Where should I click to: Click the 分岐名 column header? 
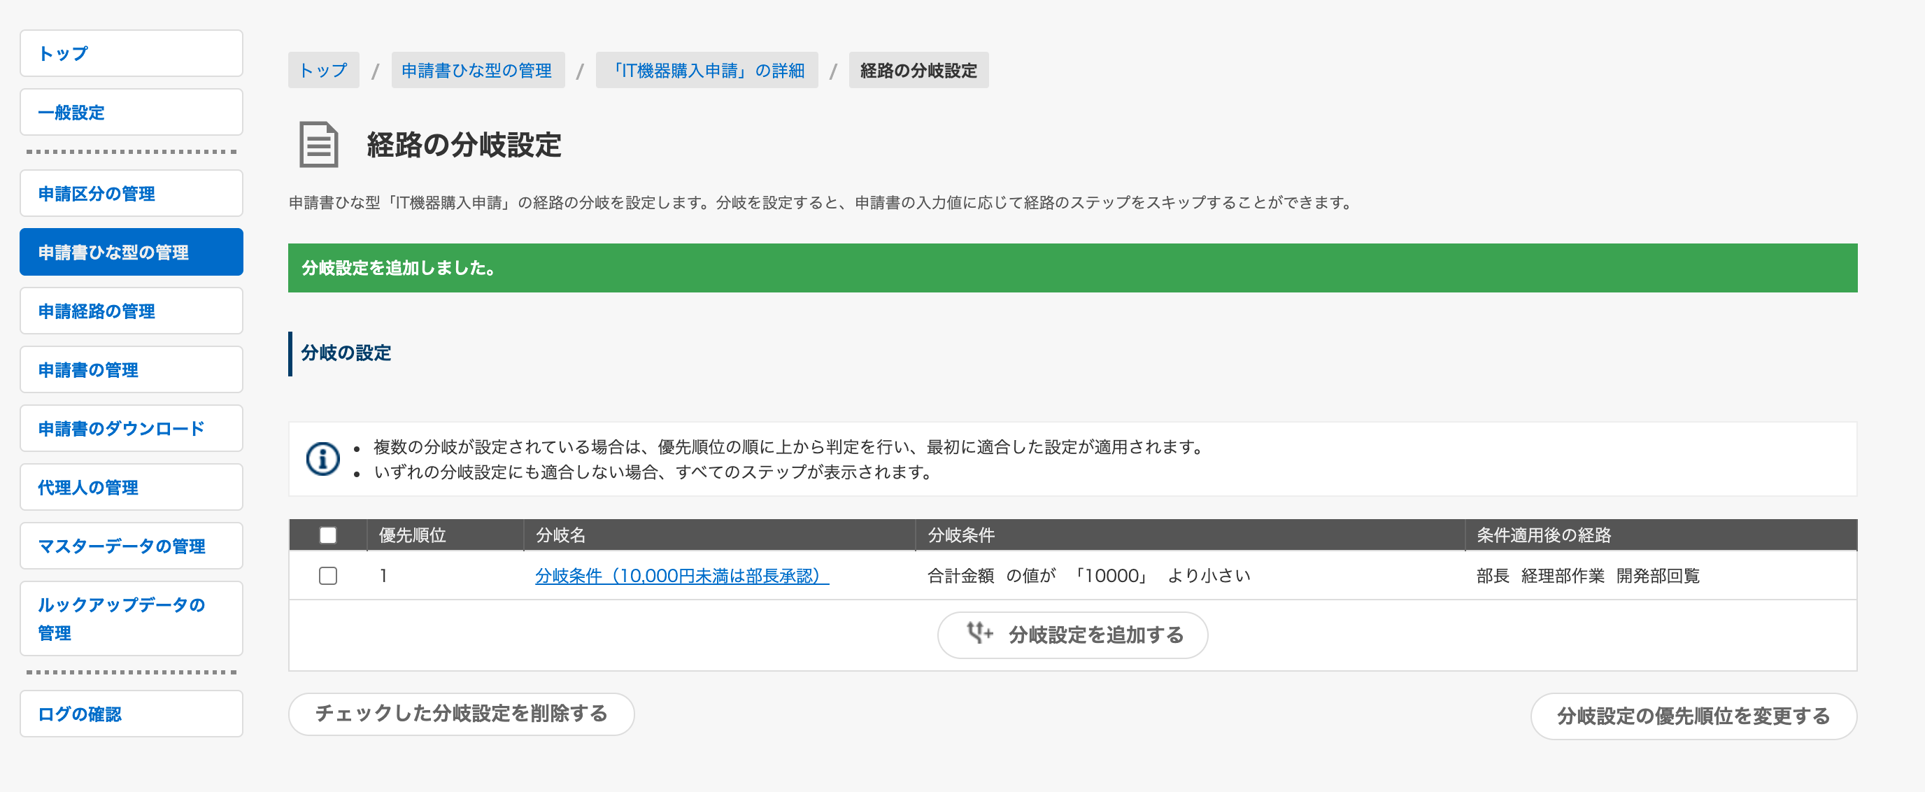pyautogui.click(x=720, y=535)
